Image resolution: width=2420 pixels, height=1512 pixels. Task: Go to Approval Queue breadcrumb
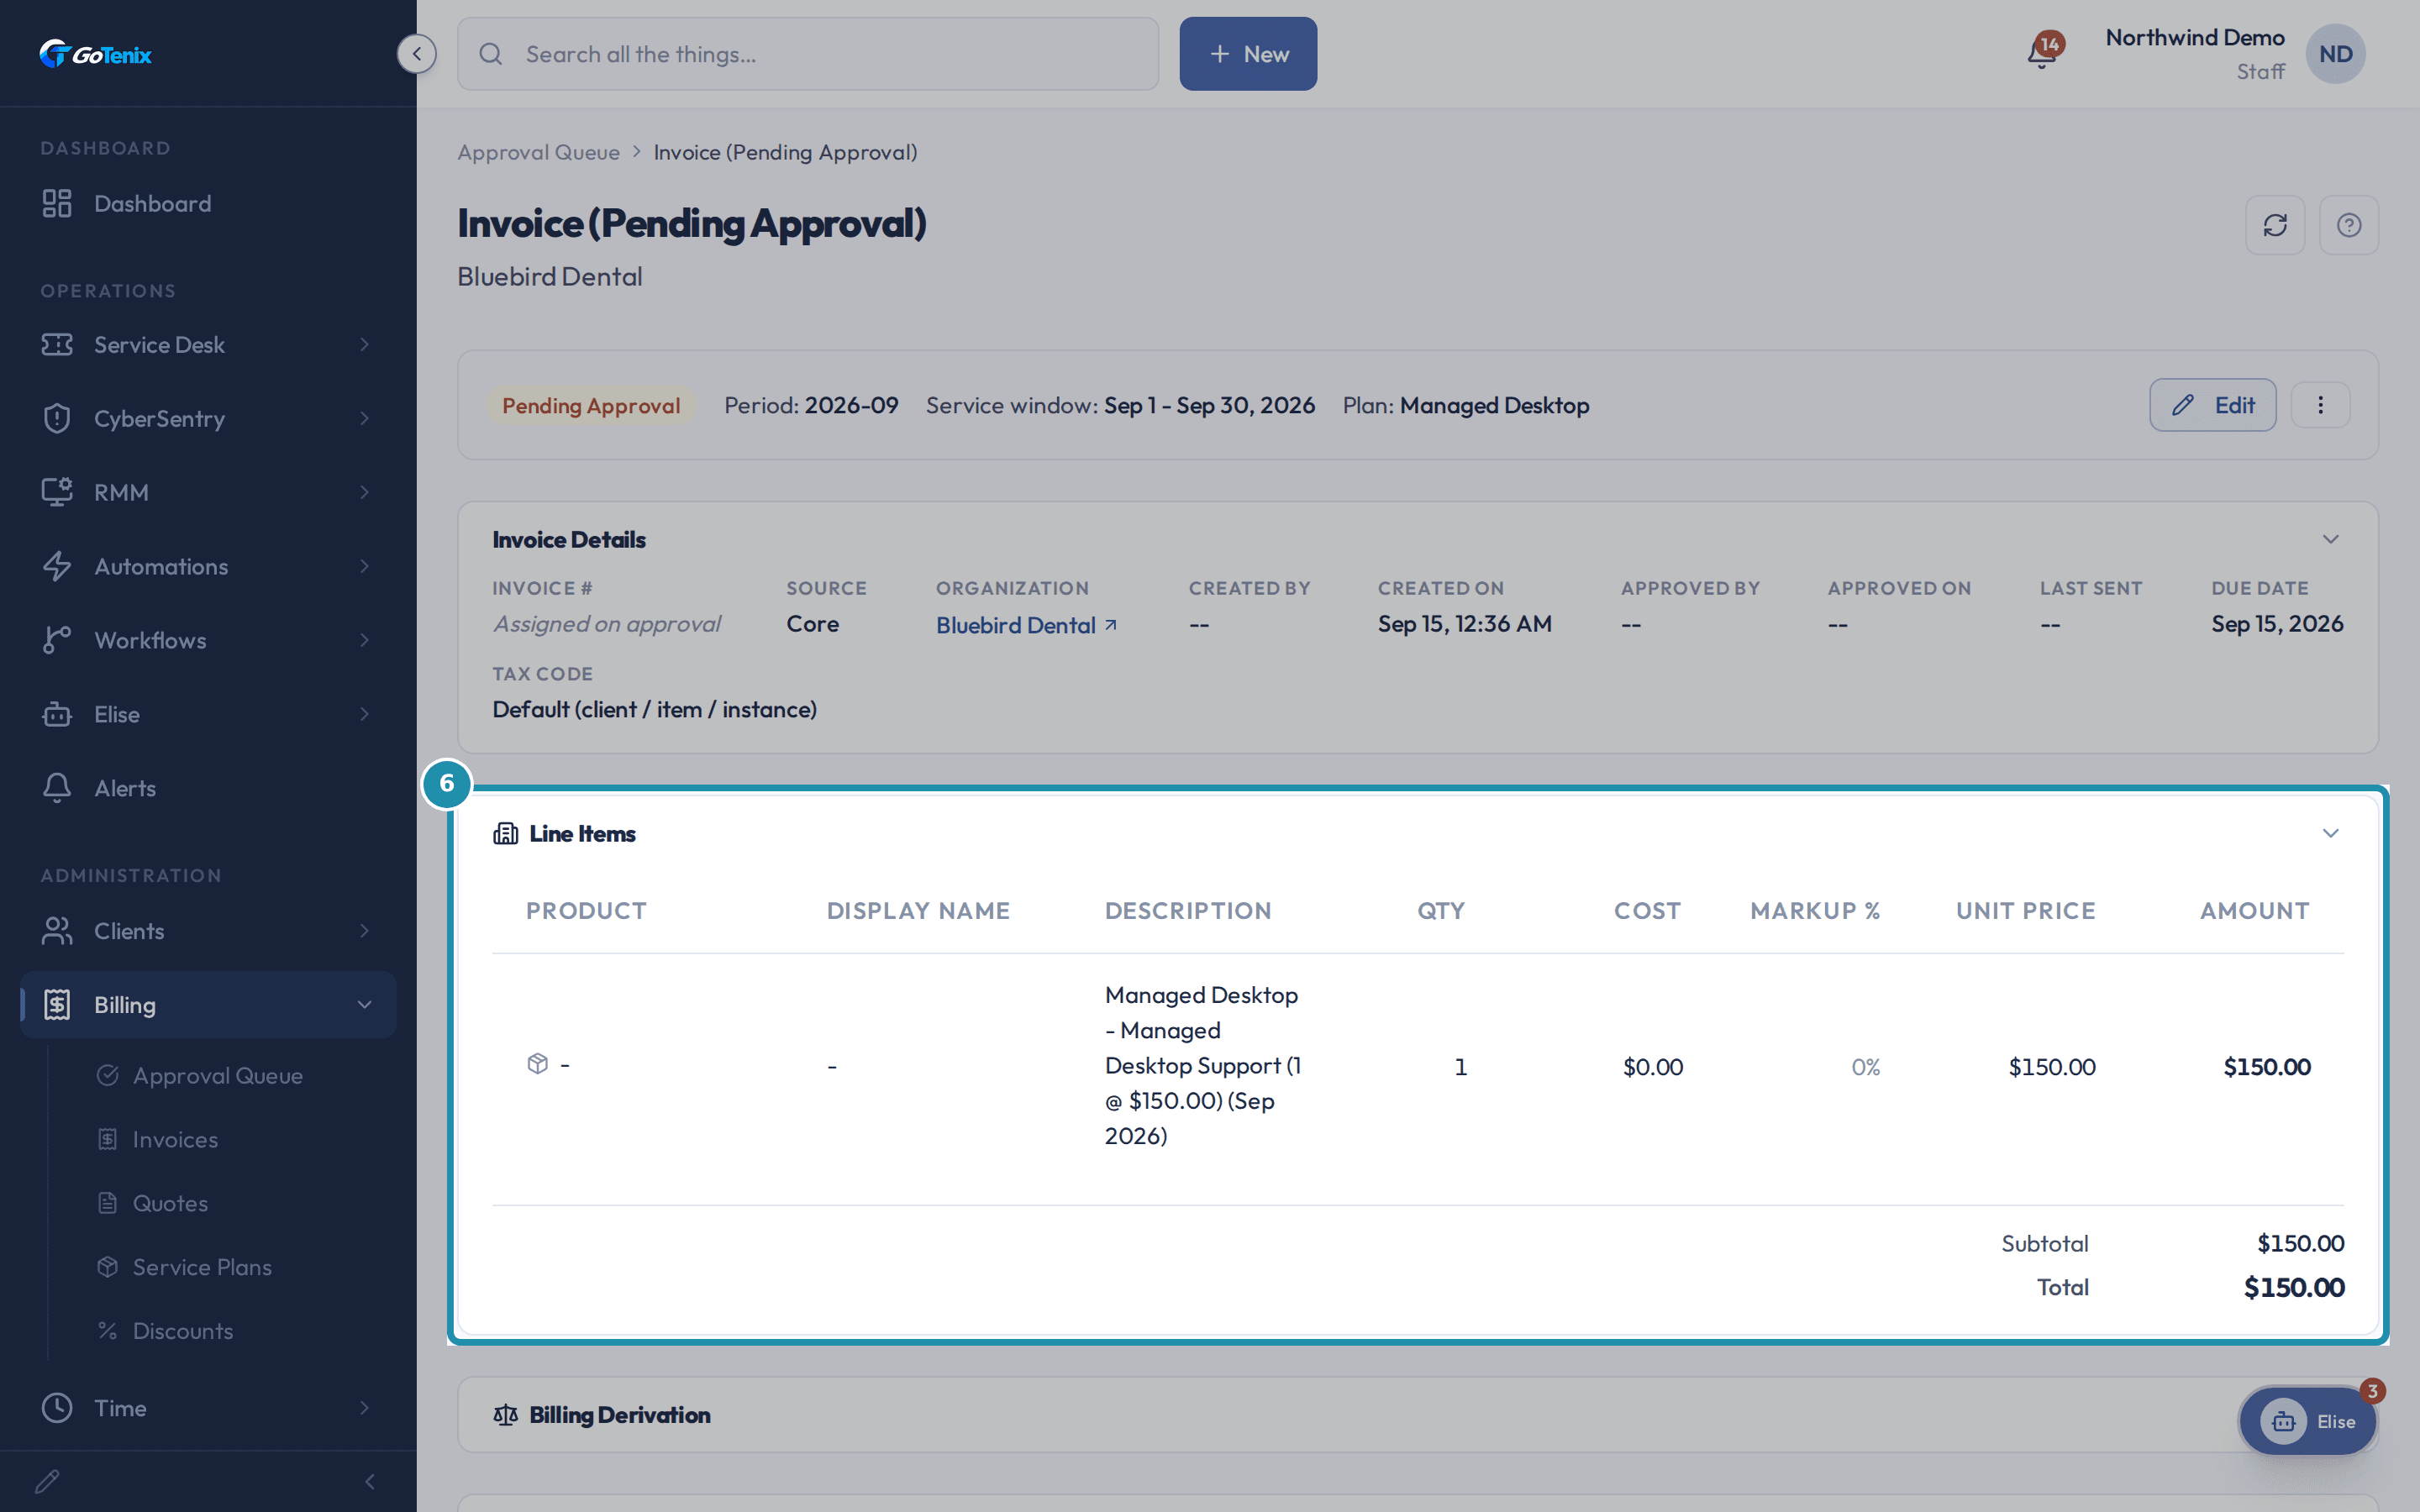tap(538, 152)
